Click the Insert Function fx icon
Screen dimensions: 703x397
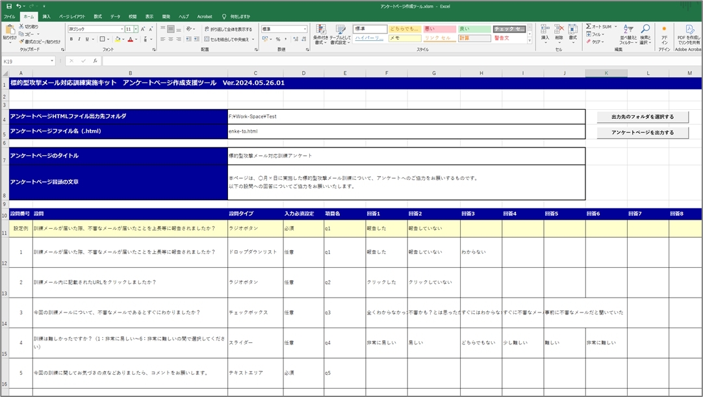(95, 61)
